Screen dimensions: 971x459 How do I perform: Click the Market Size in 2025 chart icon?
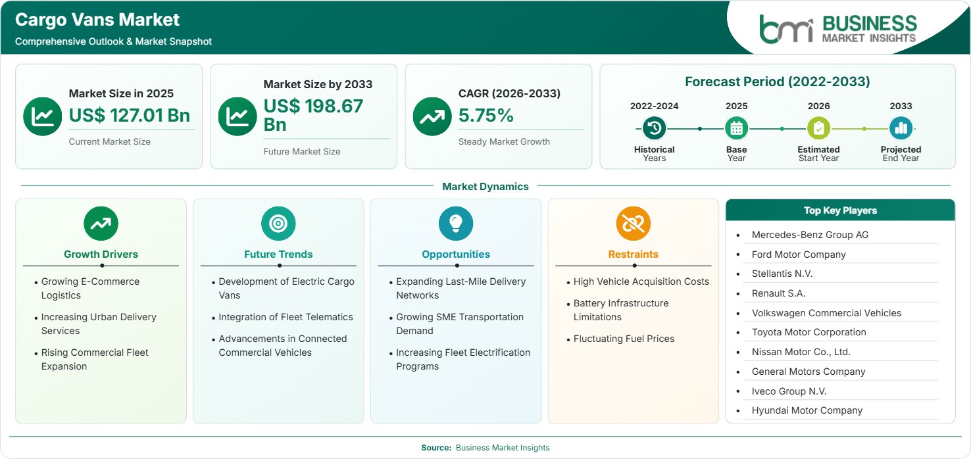[x=43, y=116]
